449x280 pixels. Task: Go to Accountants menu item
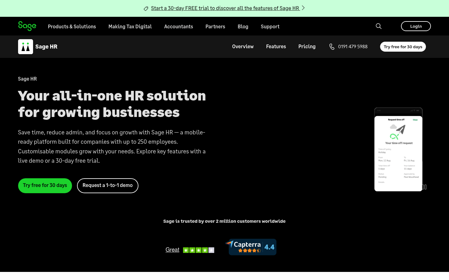(x=179, y=26)
